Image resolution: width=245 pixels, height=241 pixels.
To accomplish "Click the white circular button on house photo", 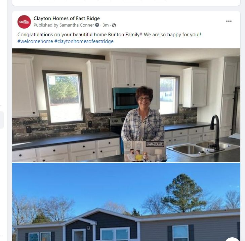I will [x=232, y=239].
